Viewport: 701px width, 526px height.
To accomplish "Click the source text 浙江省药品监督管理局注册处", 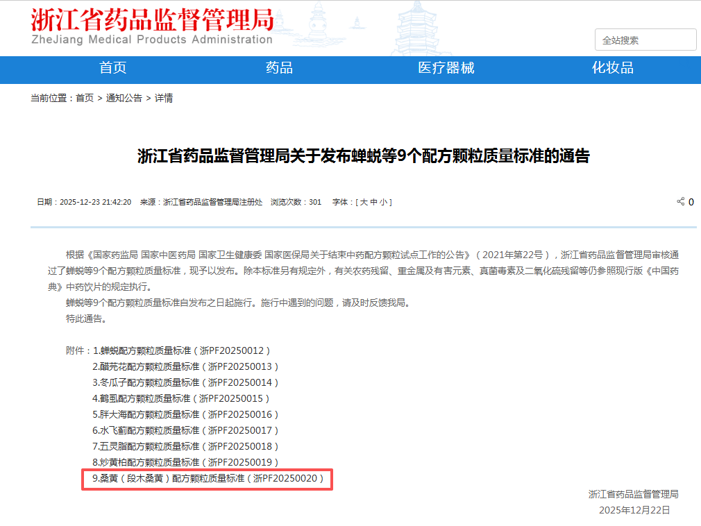I will click(213, 202).
